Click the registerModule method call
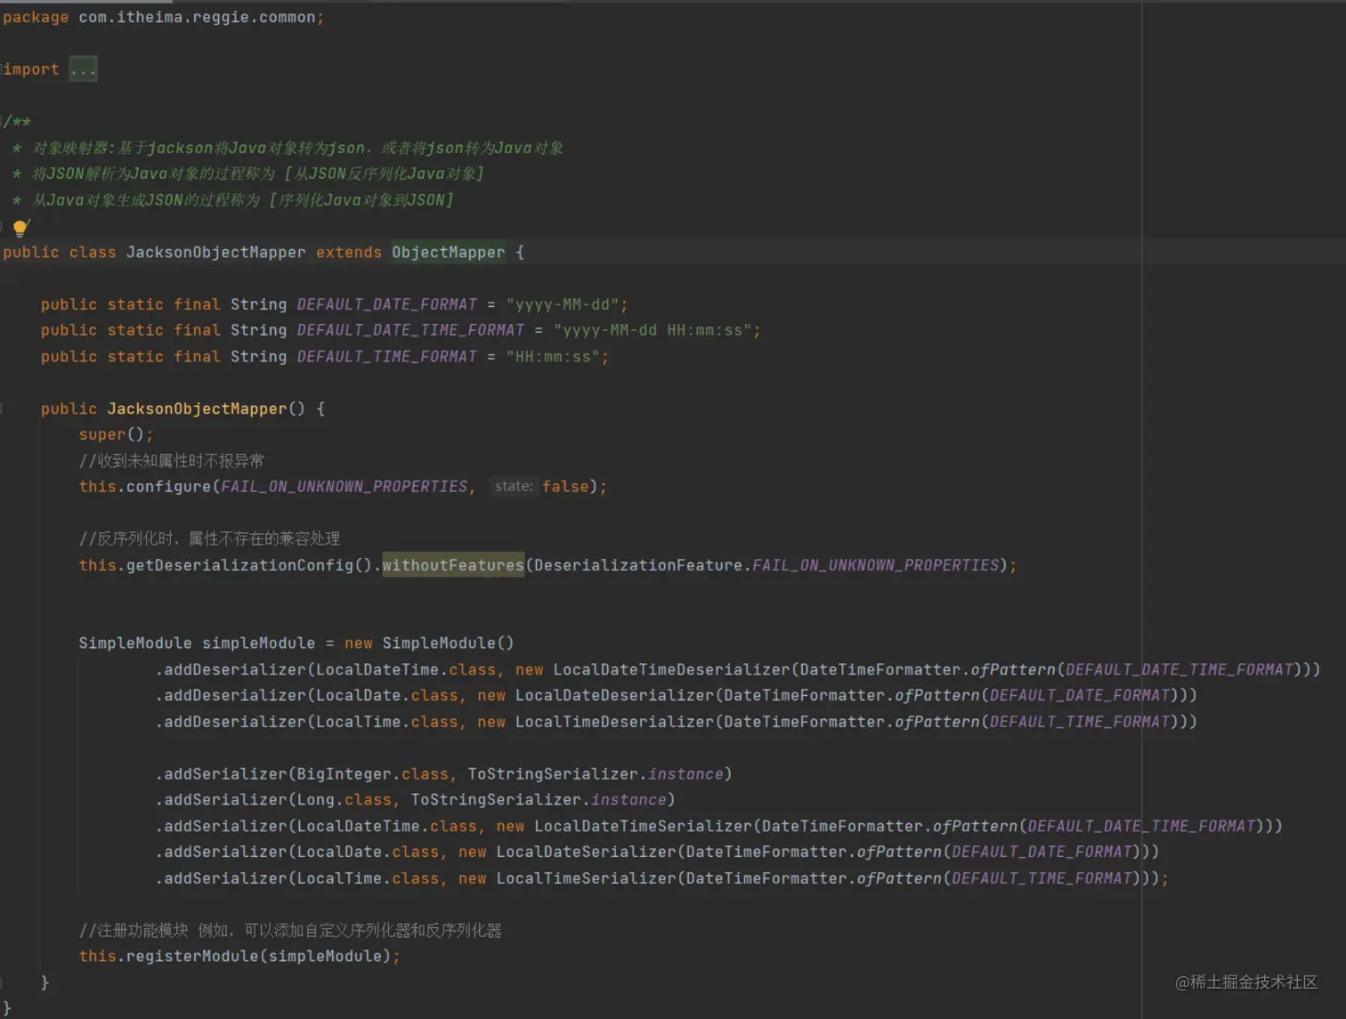 coord(192,956)
